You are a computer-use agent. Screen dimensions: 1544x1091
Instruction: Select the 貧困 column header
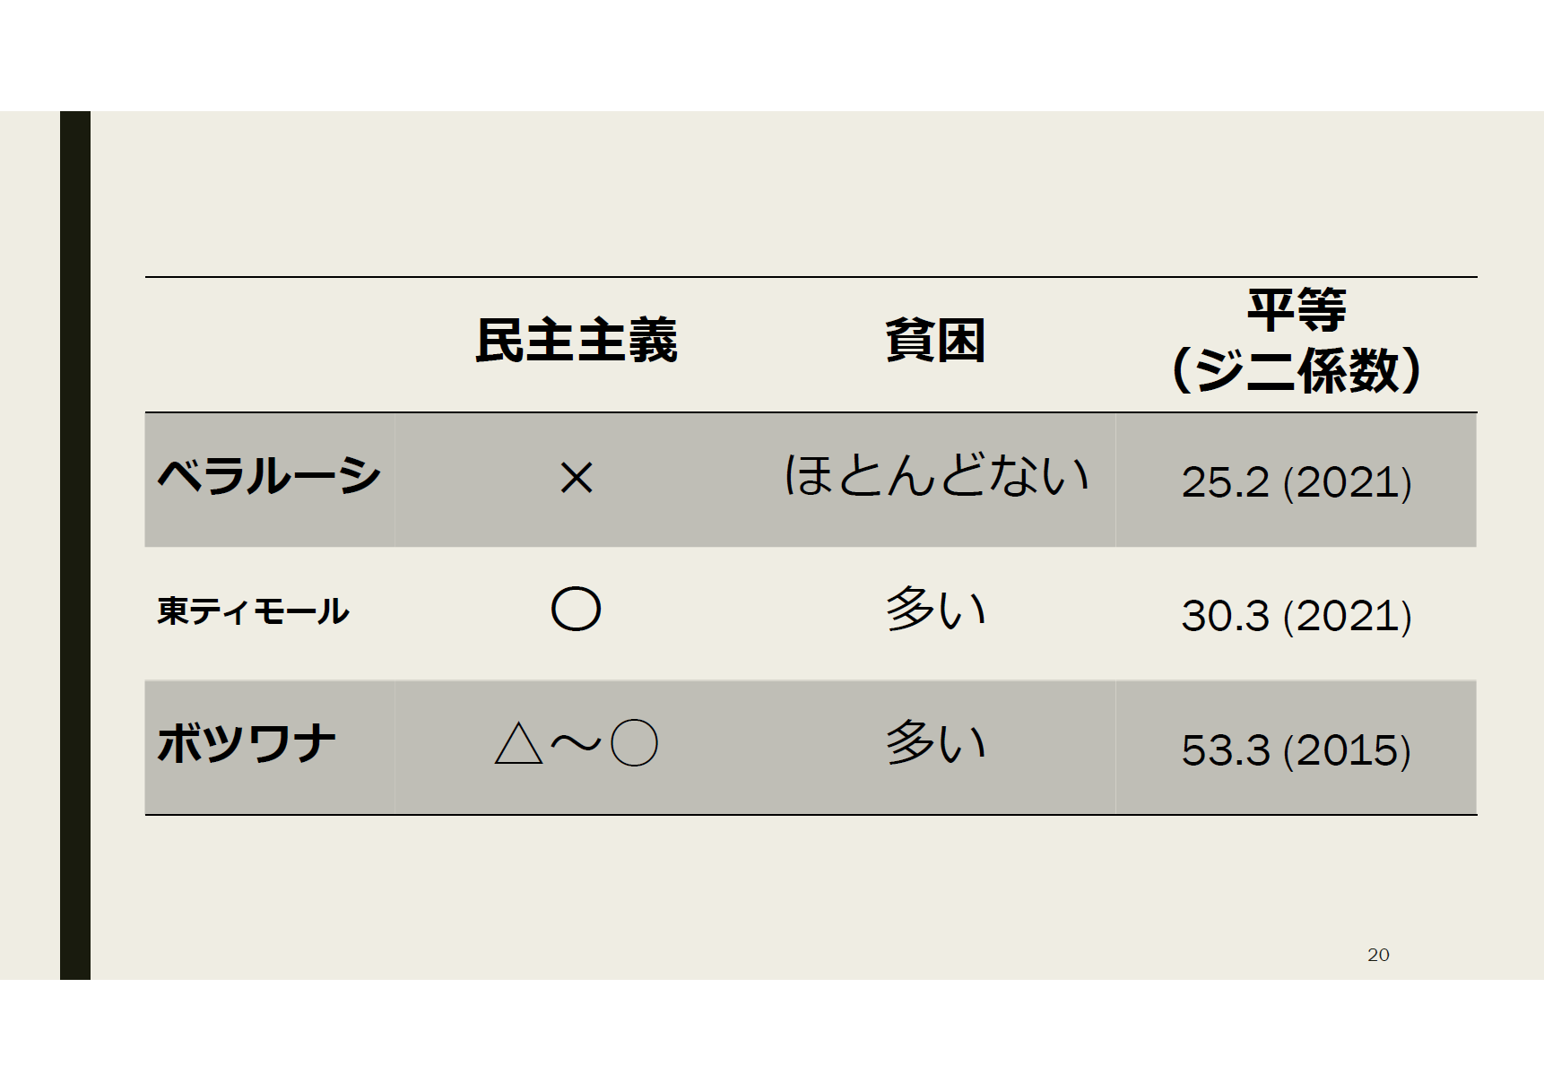pos(935,342)
